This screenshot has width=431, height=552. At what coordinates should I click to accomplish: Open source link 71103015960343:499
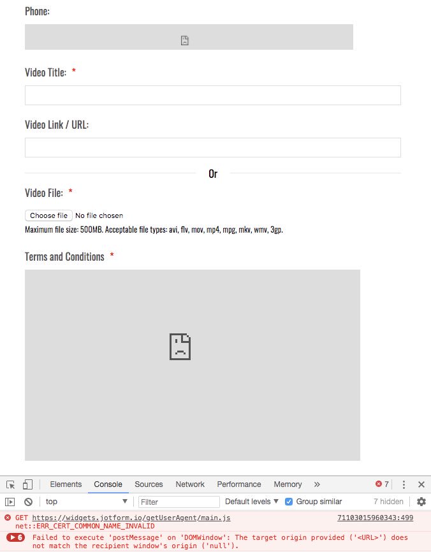(375, 518)
